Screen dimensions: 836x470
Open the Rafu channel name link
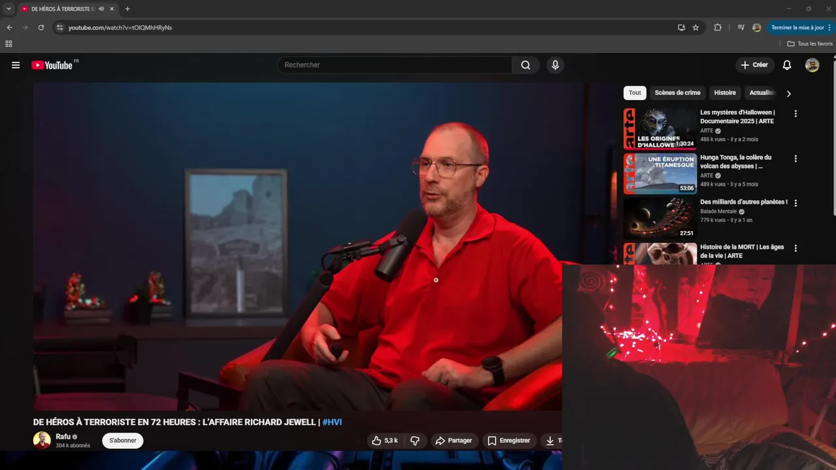click(63, 437)
